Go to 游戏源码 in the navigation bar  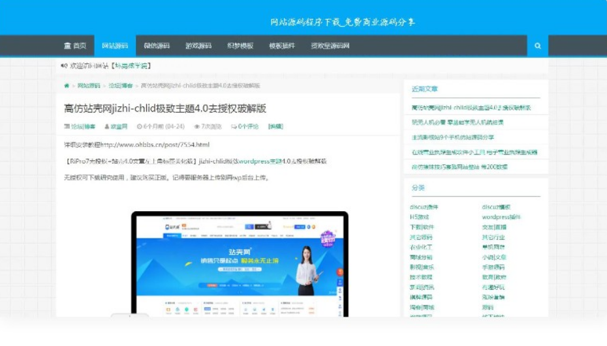pyautogui.click(x=198, y=46)
